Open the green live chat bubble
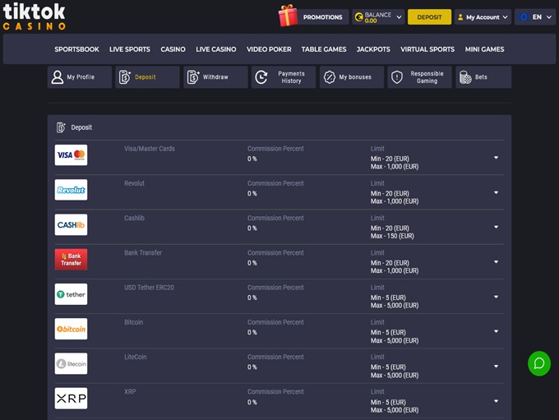This screenshot has height=420, width=559. [538, 362]
